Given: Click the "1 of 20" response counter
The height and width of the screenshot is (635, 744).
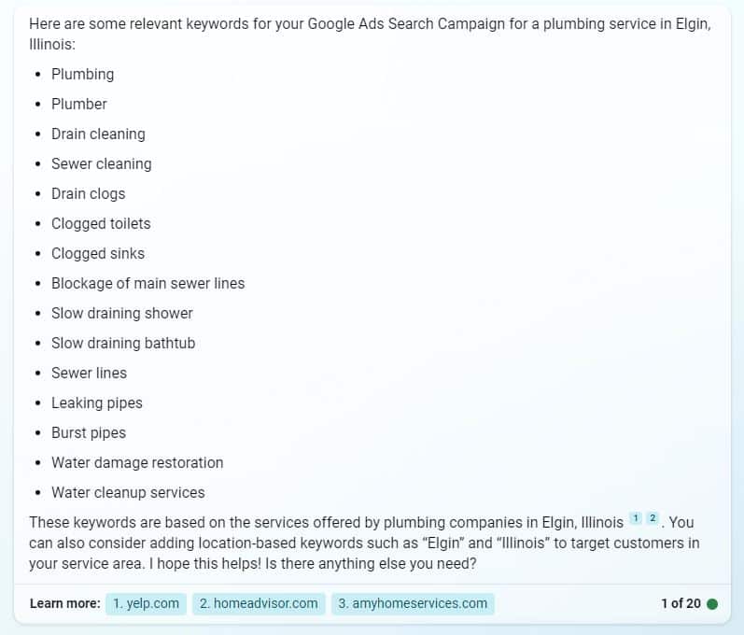Looking at the screenshot, I should [x=681, y=603].
